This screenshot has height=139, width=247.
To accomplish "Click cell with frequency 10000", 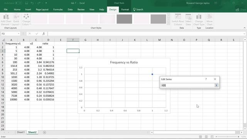I will coord(11,100).
